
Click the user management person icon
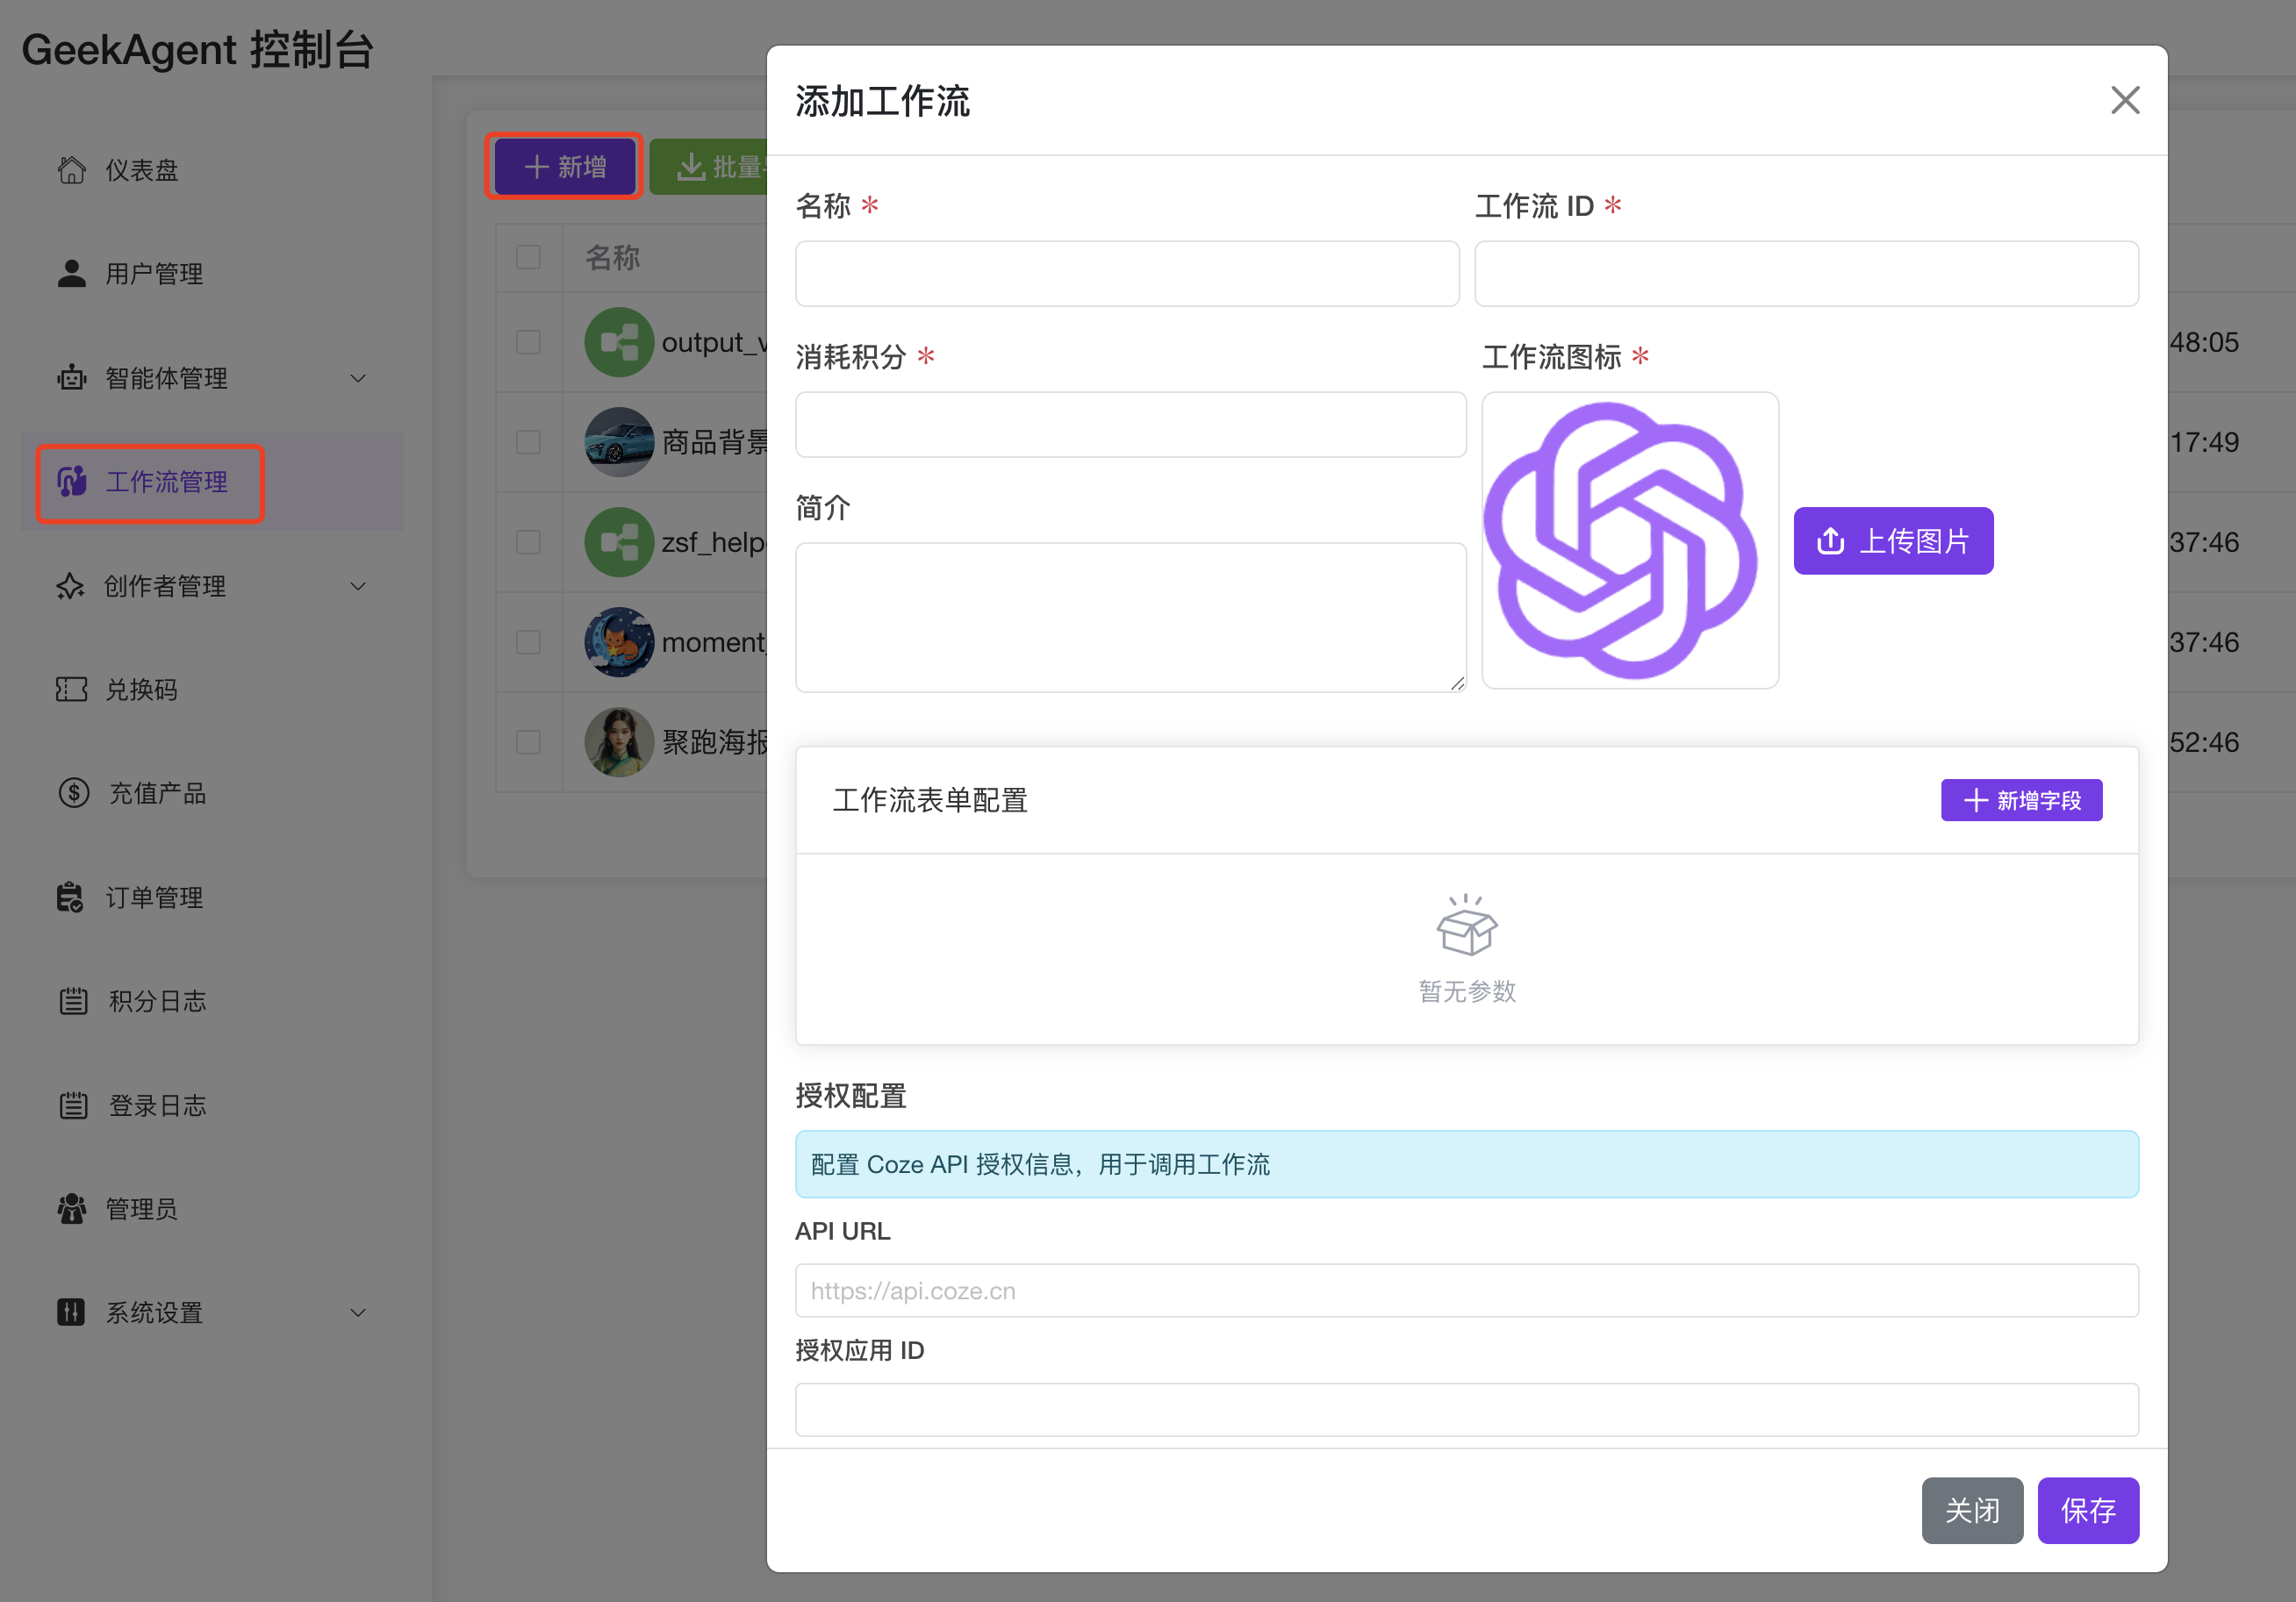[71, 273]
